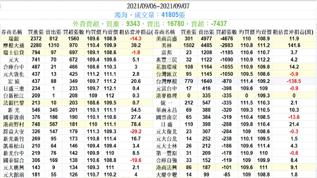Select the 台灣摩根 broker name cell
Screen dimensions: 317x178
(167, 81)
